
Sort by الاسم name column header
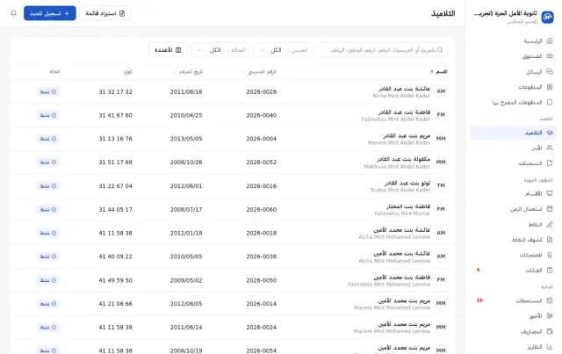[439, 72]
